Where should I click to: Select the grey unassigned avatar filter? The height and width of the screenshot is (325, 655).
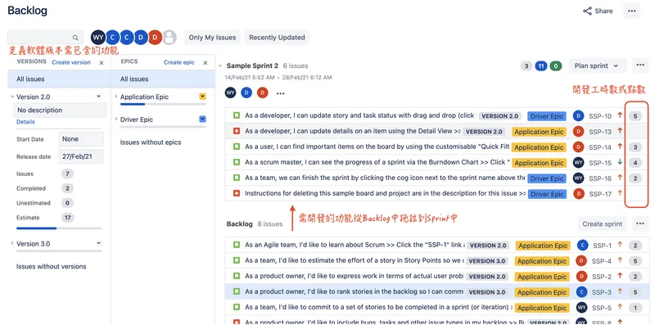pos(169,37)
